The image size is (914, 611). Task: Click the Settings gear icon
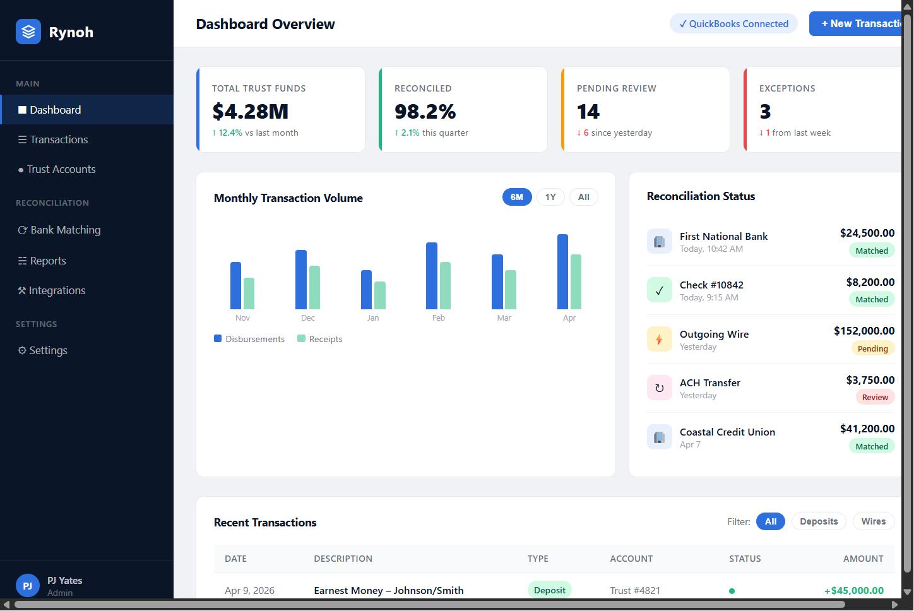pyautogui.click(x=22, y=350)
